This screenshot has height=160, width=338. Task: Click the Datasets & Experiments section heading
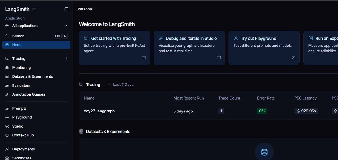[108, 132]
